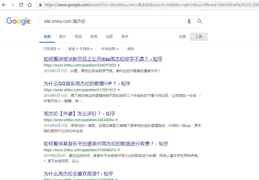259x180 pixels.
Task: Click the URL https://www.zhihu.com/question/324017803
Action: [80, 65]
